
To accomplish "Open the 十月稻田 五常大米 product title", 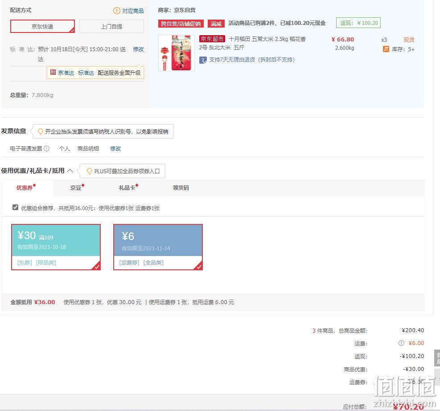I will click(x=252, y=43).
